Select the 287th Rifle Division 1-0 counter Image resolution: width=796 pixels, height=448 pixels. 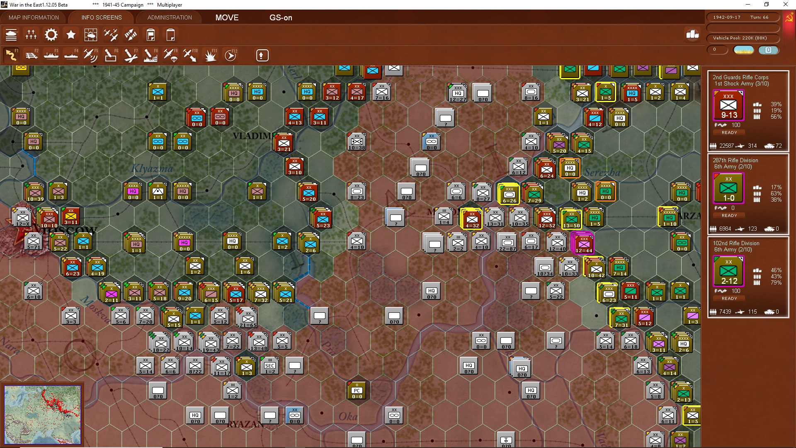click(x=728, y=188)
